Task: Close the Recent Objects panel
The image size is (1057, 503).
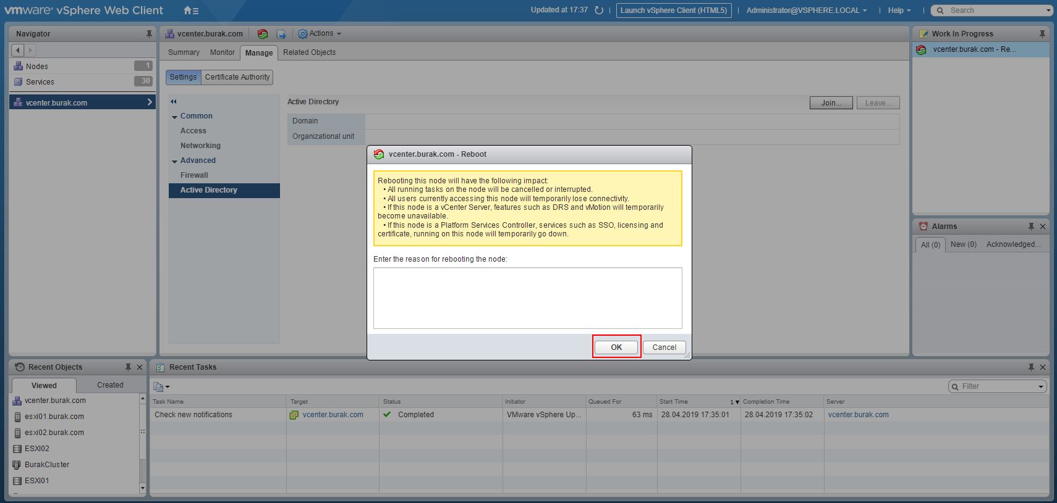Action: tap(140, 367)
